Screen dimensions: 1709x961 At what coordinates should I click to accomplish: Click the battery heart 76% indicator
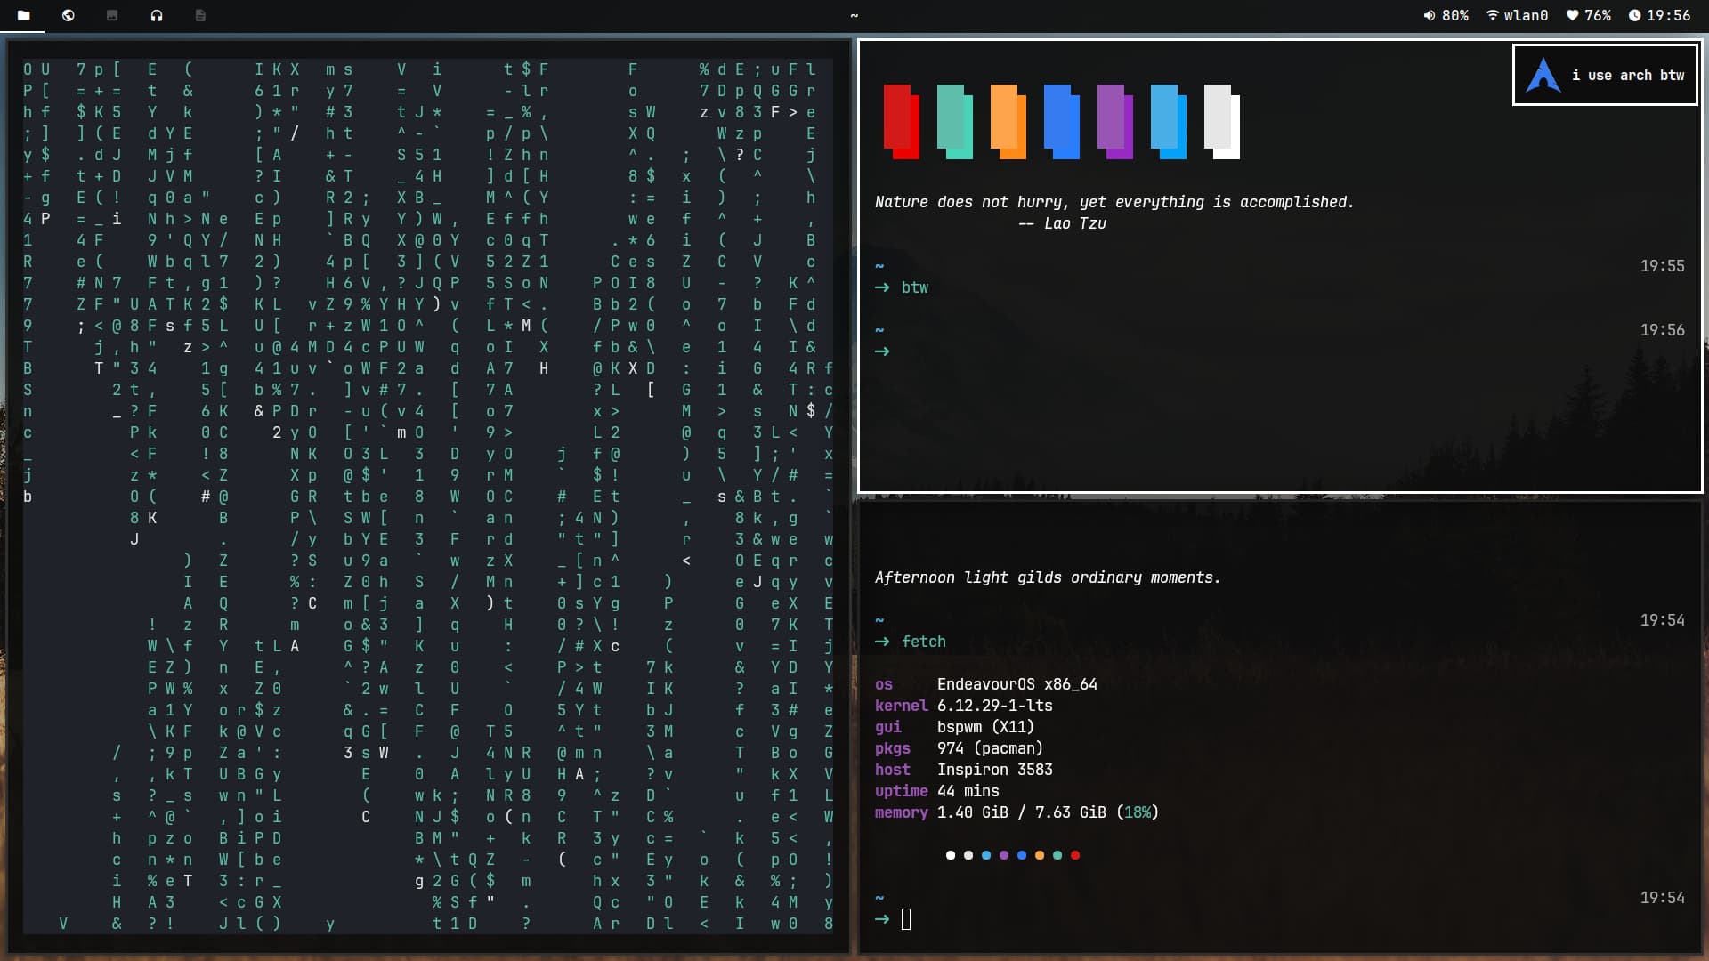tap(1588, 15)
